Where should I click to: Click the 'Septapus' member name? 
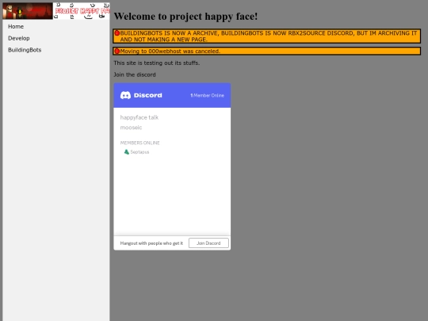[x=139, y=152]
